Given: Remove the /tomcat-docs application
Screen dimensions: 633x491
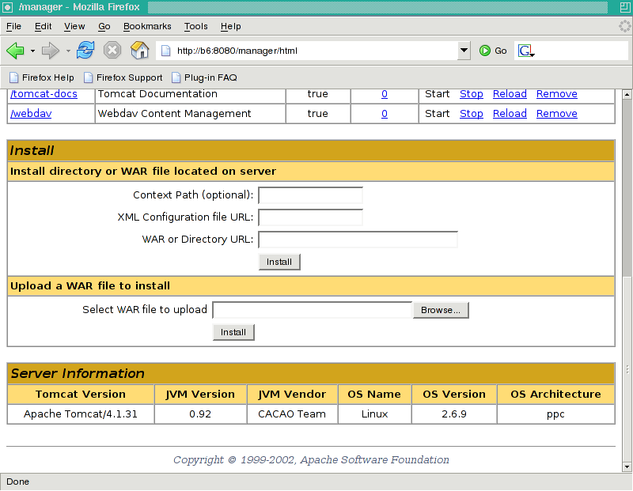Looking at the screenshot, I should [x=557, y=94].
